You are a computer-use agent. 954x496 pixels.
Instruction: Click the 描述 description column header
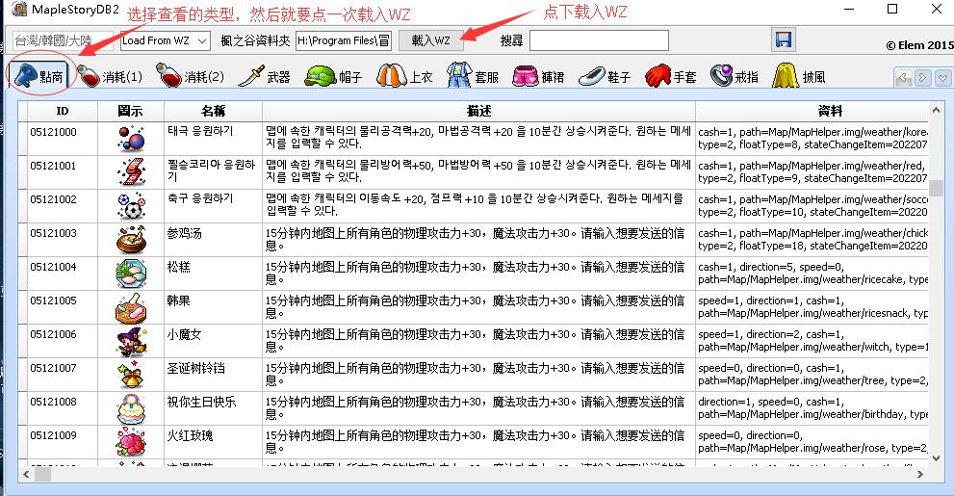pyautogui.click(x=478, y=111)
